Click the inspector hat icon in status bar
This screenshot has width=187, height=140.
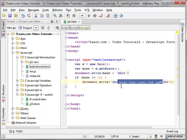click(x=156, y=136)
